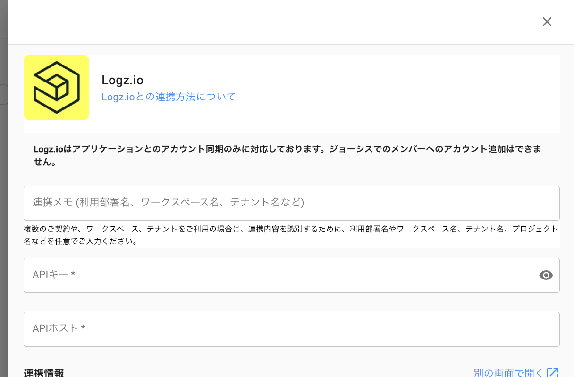Image resolution: width=574 pixels, height=377 pixels.
Task: Click the required asterisk in APIキー label
Action: coord(73,275)
